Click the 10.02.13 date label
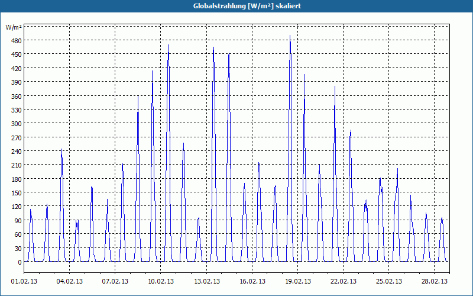The height and width of the screenshot is (296, 473). 160,282
